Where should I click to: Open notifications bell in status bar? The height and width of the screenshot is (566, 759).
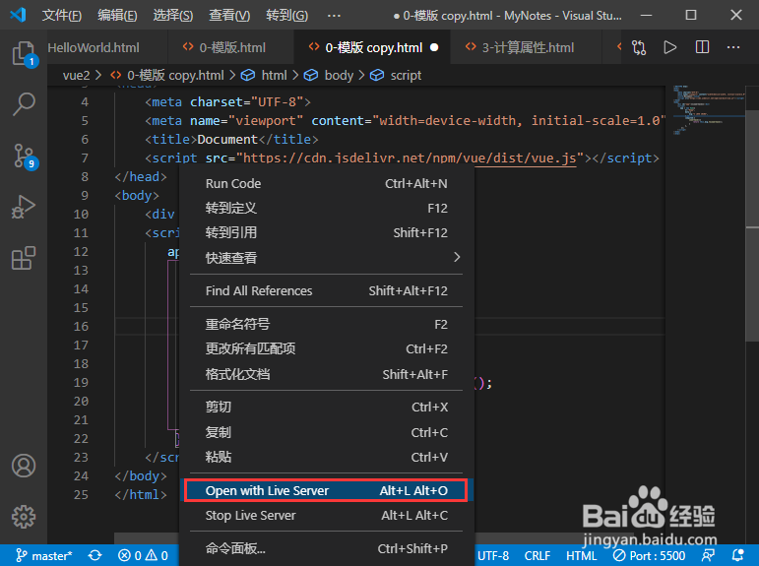click(x=737, y=555)
